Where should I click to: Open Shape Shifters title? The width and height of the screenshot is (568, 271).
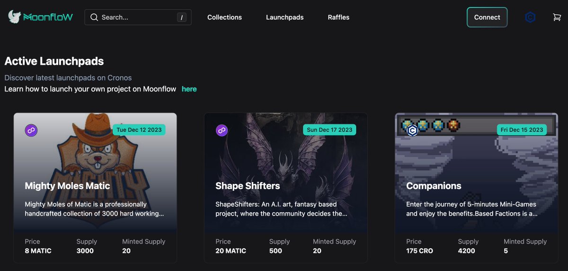pos(248,186)
